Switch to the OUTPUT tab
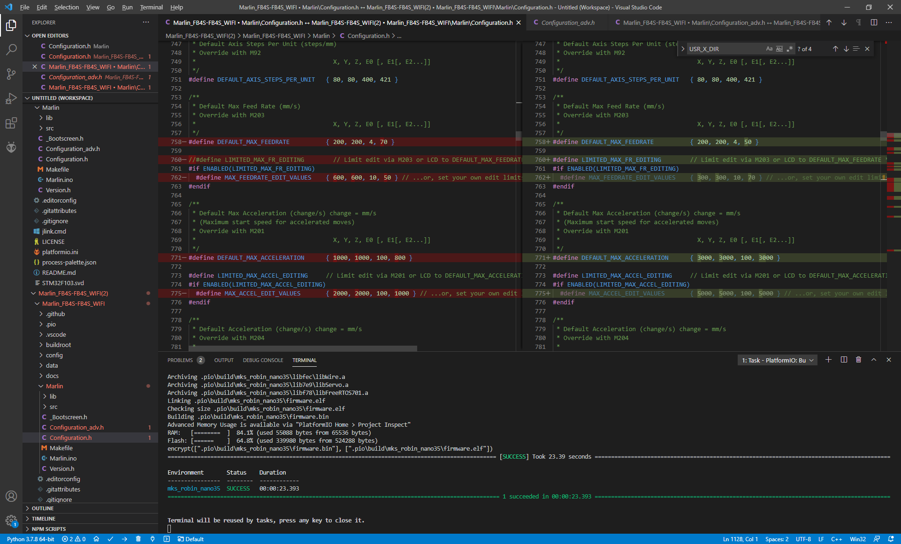 (224, 360)
